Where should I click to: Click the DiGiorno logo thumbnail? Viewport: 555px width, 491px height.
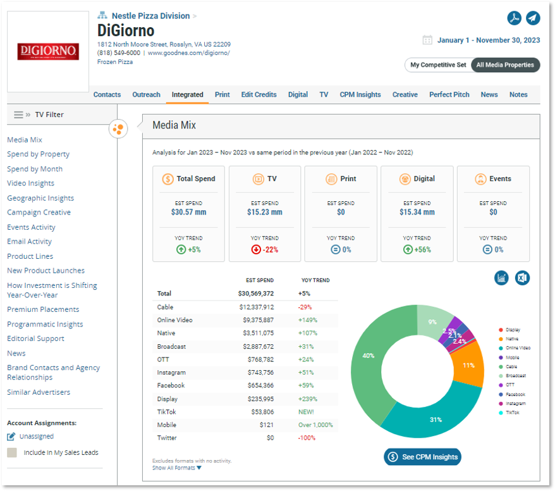pyautogui.click(x=48, y=52)
